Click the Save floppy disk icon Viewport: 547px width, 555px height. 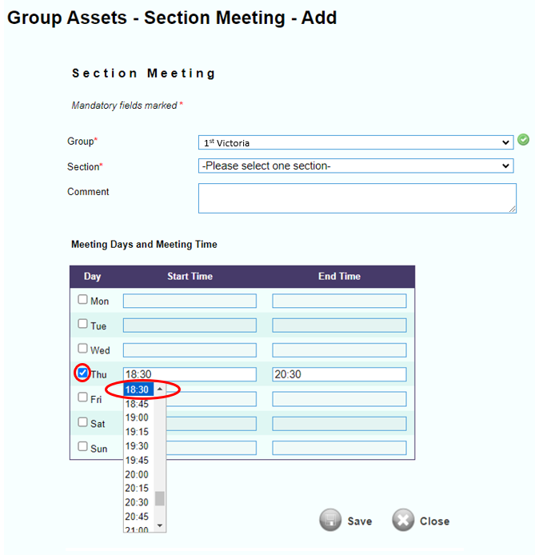pos(330,520)
